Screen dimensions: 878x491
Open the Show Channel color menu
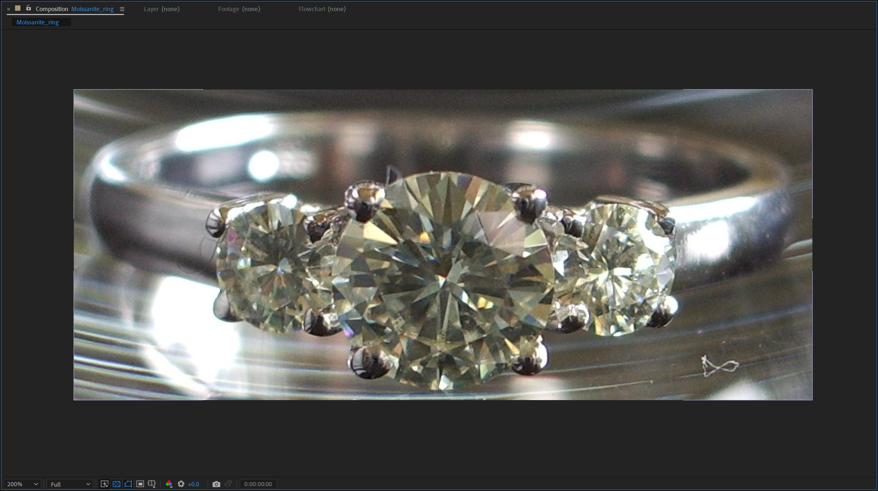[x=169, y=484]
